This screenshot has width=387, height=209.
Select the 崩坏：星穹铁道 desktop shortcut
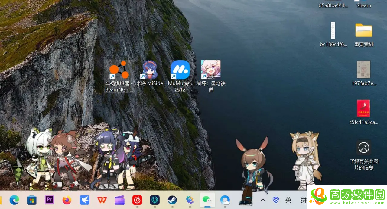click(x=211, y=76)
